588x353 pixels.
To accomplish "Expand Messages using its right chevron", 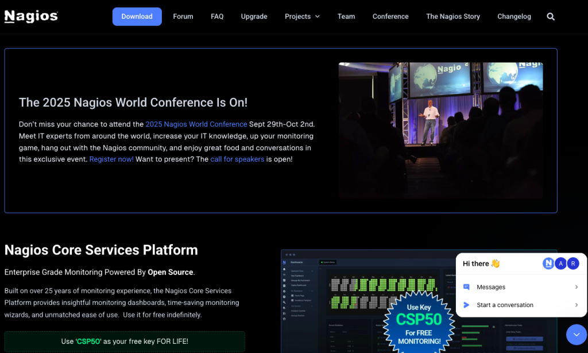I will pyautogui.click(x=577, y=287).
